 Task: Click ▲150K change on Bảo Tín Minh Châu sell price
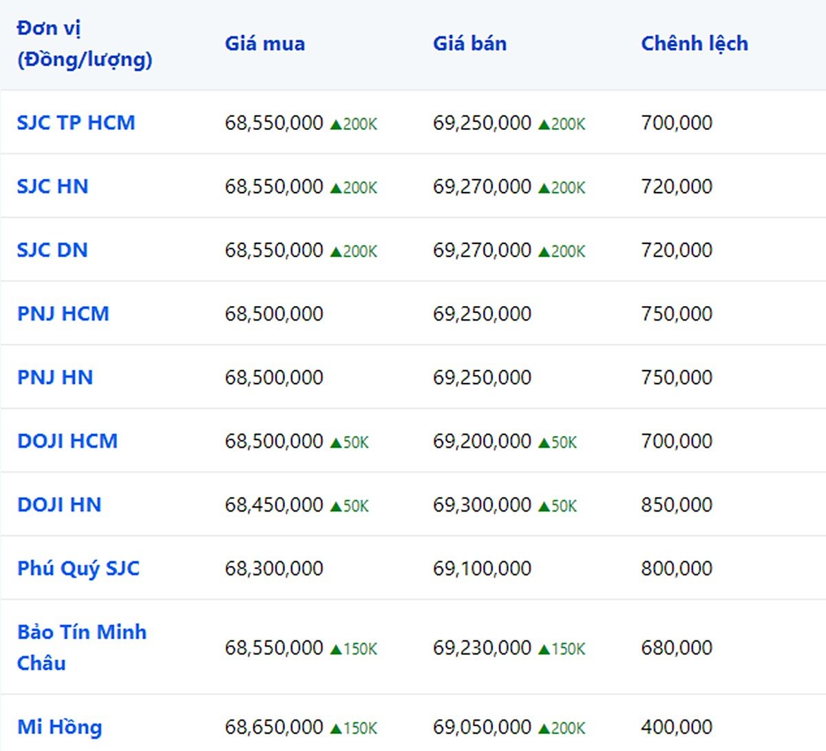(562, 649)
